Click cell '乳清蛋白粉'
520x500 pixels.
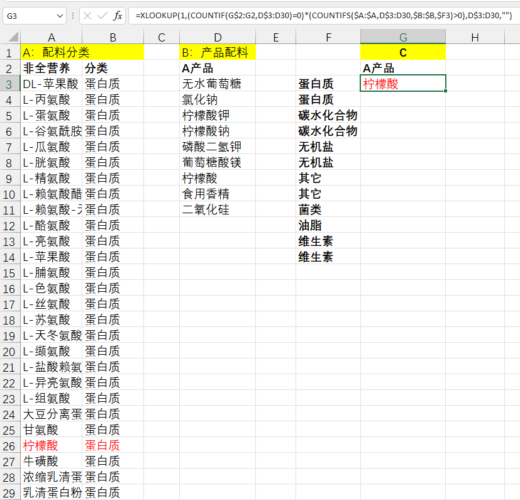(x=51, y=492)
